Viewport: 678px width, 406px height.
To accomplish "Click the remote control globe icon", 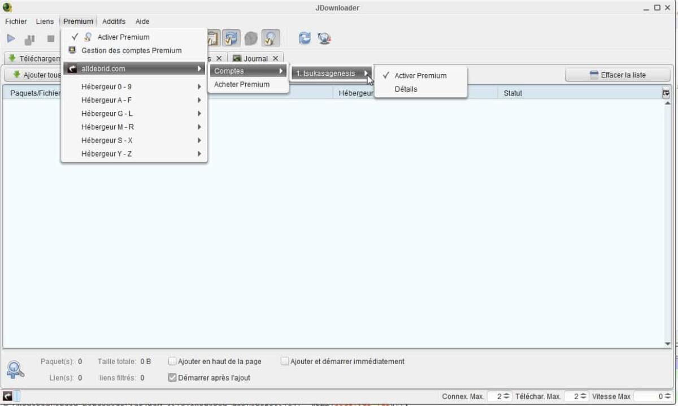I will pyautogui.click(x=323, y=38).
